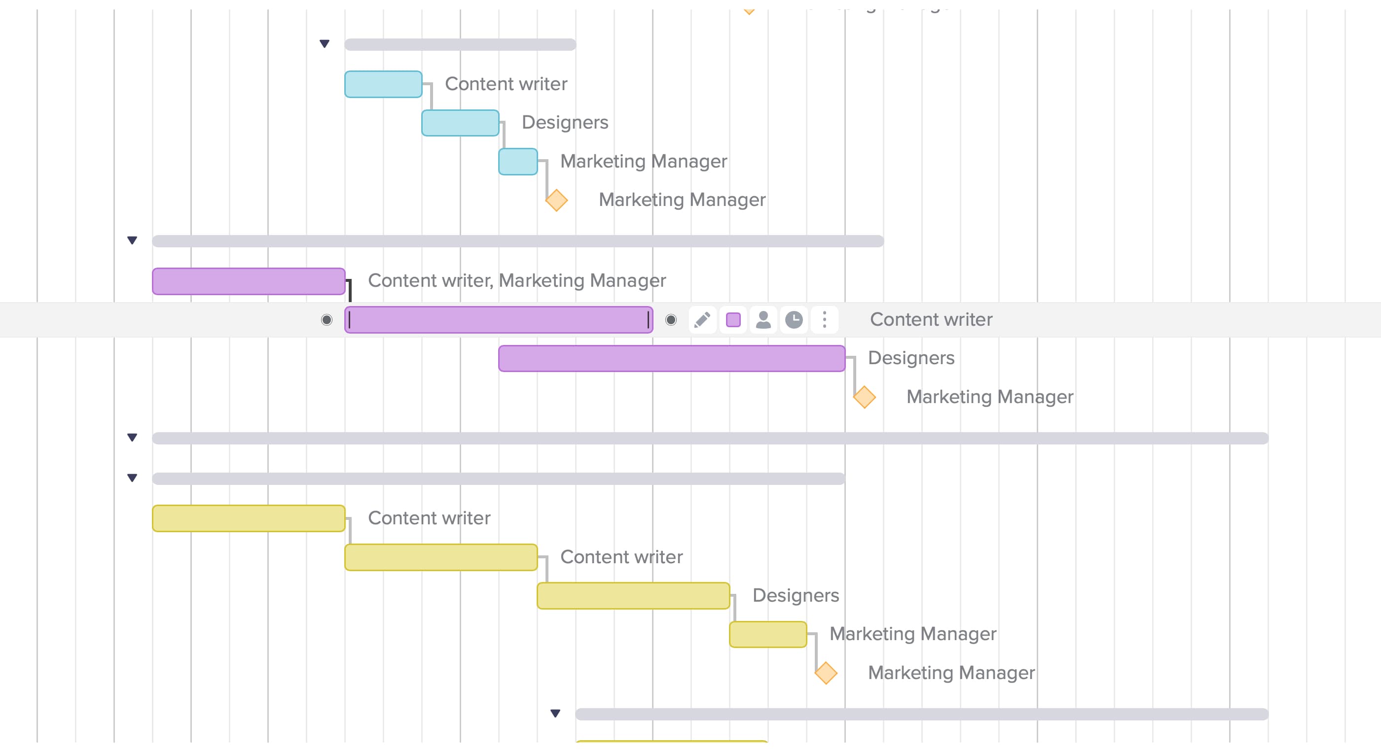This screenshot has width=1381, height=752.
Task: Click the right dependency connector circle on the selected task
Action: (671, 320)
